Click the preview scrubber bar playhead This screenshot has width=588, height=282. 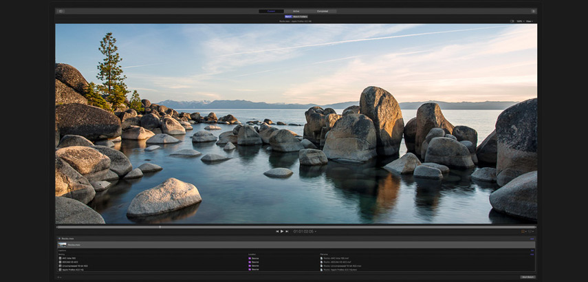(160, 226)
